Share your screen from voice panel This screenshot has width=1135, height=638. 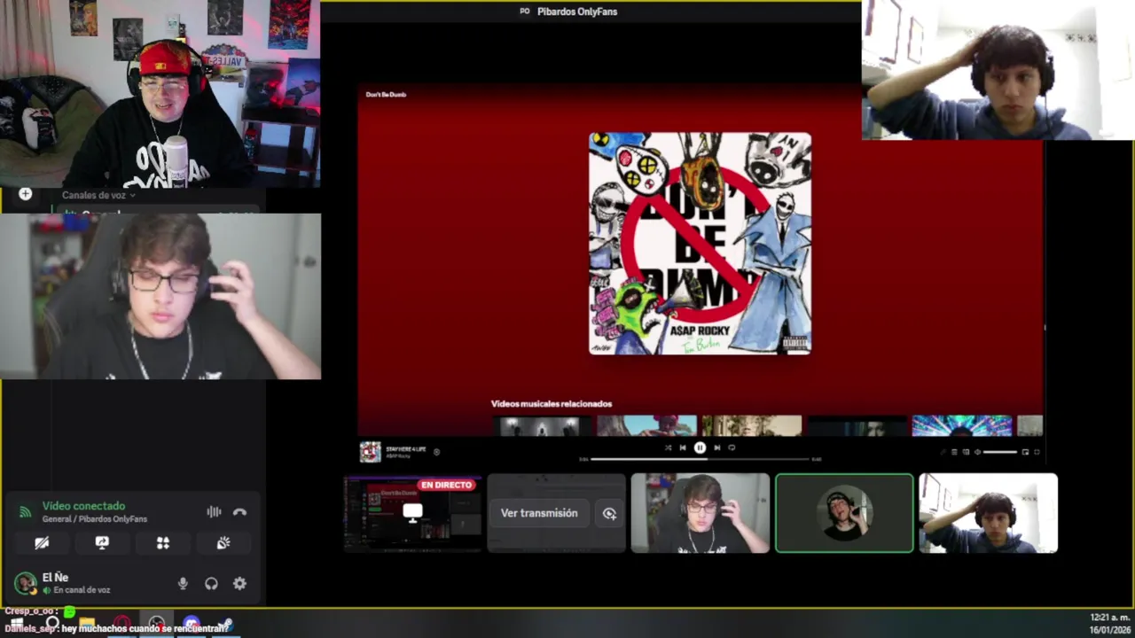click(x=102, y=542)
